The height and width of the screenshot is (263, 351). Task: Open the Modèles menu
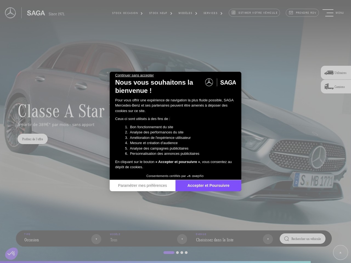[185, 13]
